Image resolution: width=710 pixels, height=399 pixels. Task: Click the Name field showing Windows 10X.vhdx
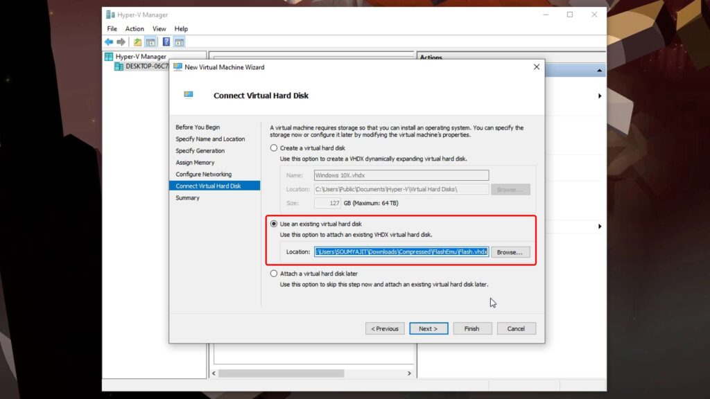401,175
